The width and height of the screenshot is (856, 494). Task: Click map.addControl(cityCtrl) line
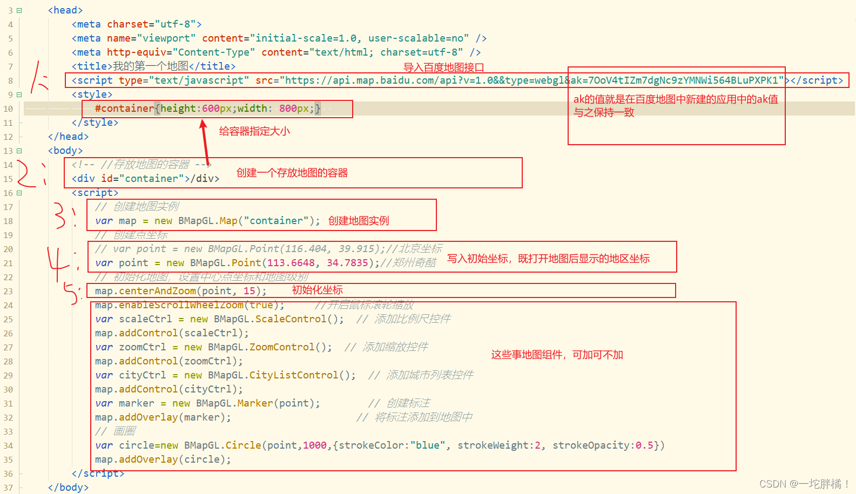point(169,389)
